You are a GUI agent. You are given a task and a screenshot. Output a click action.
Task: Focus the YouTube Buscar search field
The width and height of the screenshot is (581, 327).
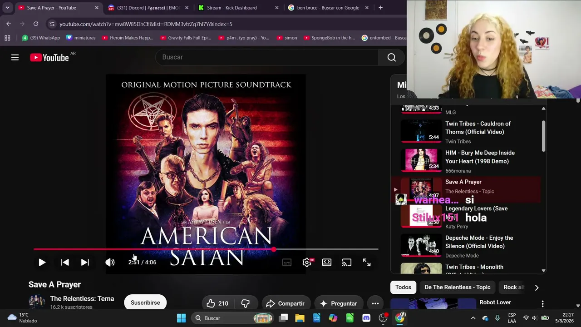coord(267,57)
